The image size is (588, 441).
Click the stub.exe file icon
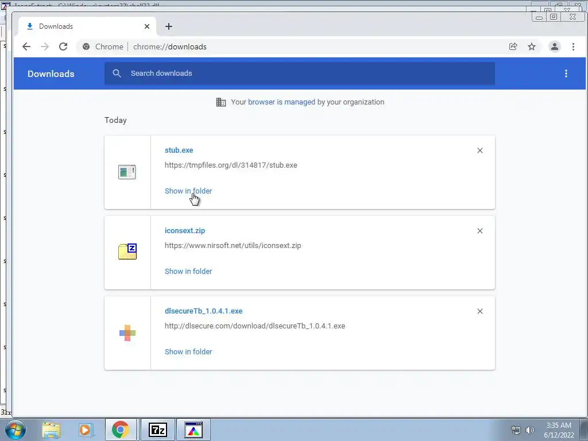tap(127, 172)
